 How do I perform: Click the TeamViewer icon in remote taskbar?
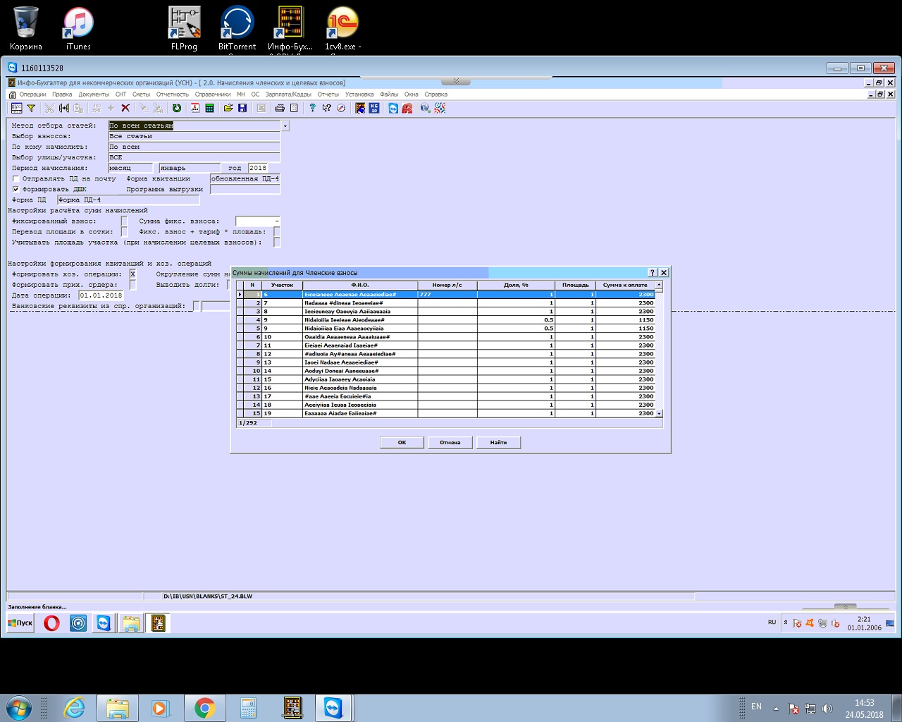[104, 623]
